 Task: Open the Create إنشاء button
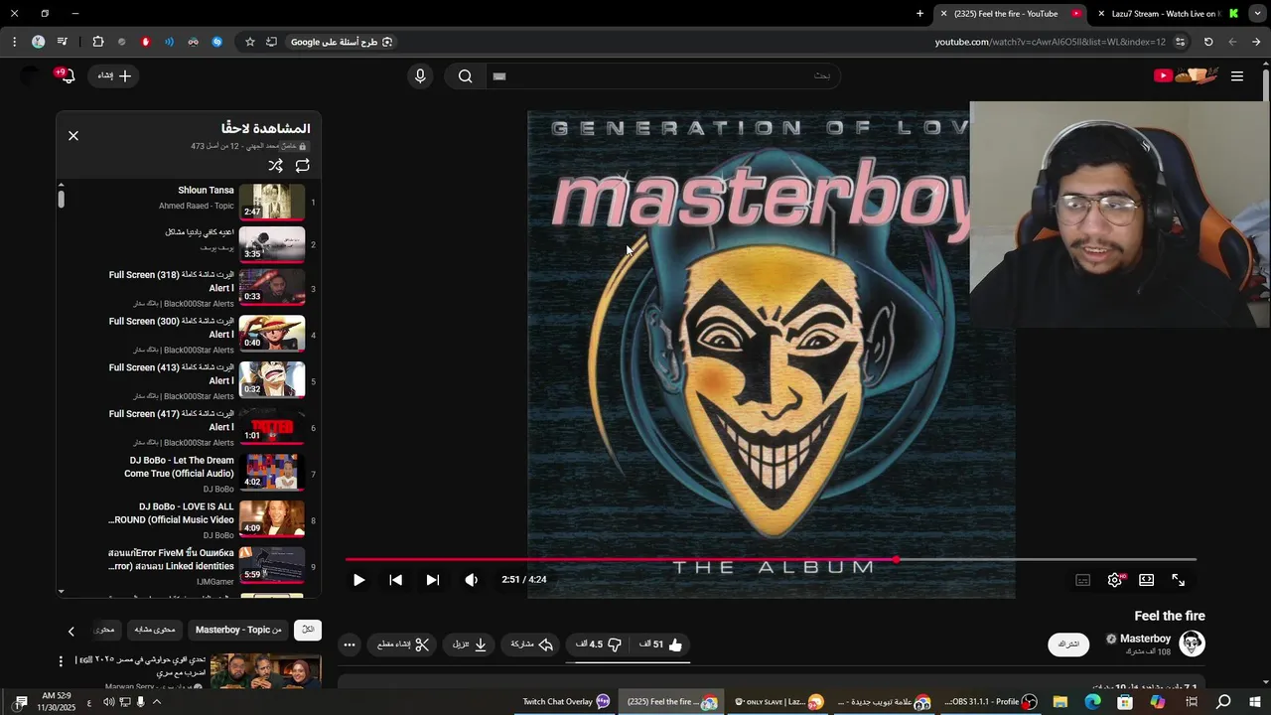114,75
